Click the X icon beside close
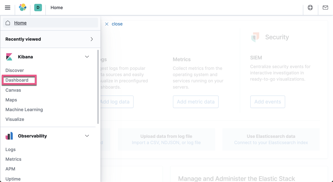333x182 pixels. pyautogui.click(x=107, y=24)
